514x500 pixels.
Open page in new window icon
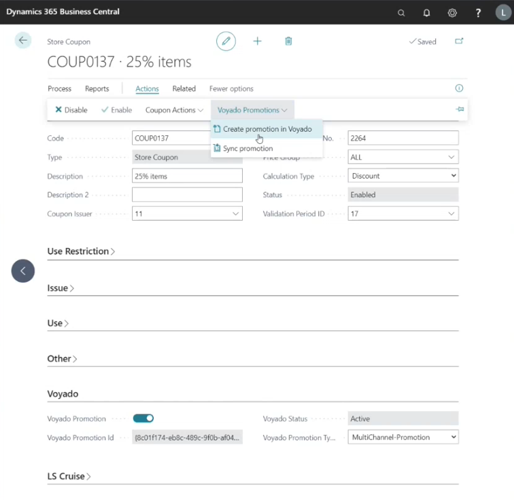459,41
